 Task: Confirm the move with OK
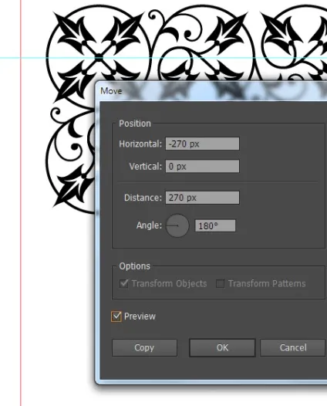click(x=222, y=347)
